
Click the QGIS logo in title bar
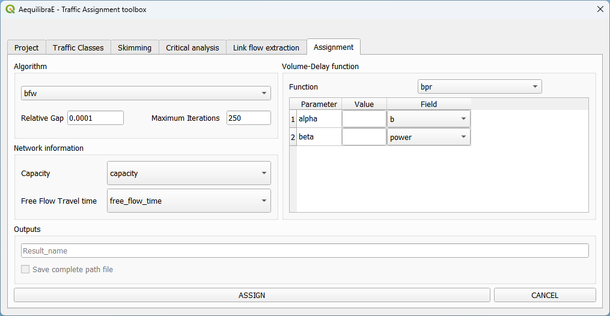tap(10, 10)
